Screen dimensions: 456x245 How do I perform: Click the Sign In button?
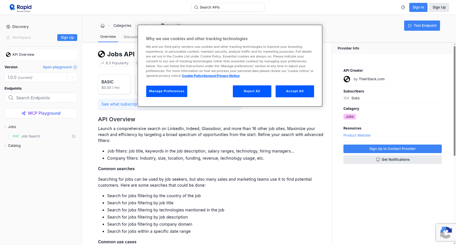click(418, 7)
